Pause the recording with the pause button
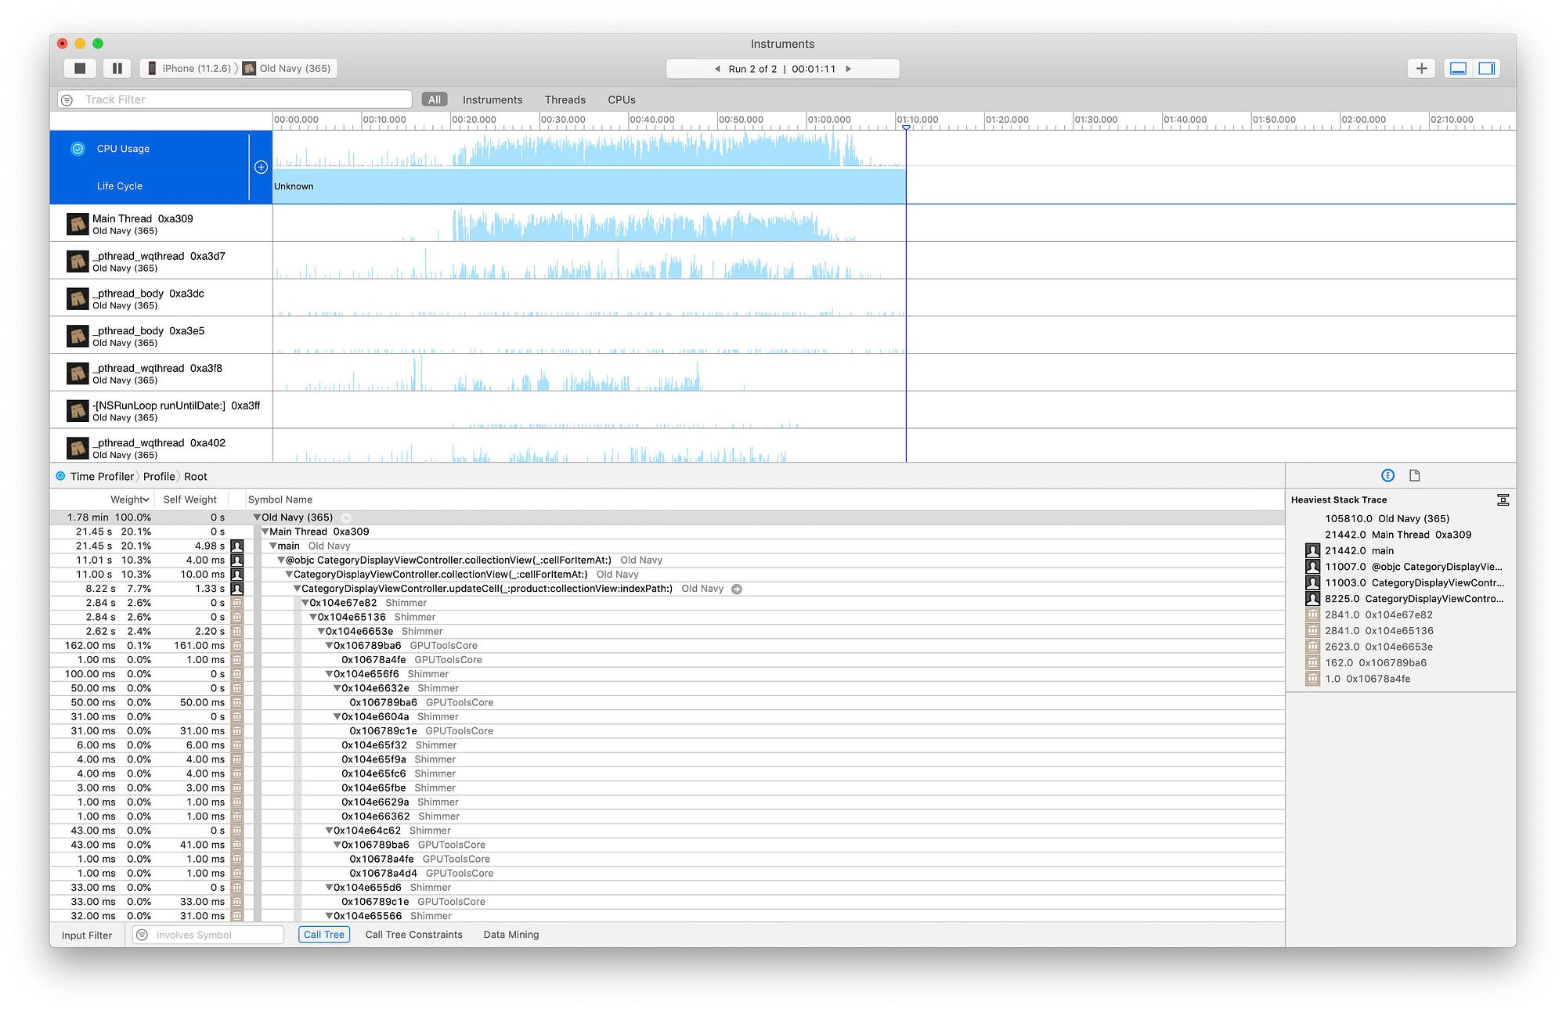Image resolution: width=1566 pixels, height=1013 pixels. [117, 68]
